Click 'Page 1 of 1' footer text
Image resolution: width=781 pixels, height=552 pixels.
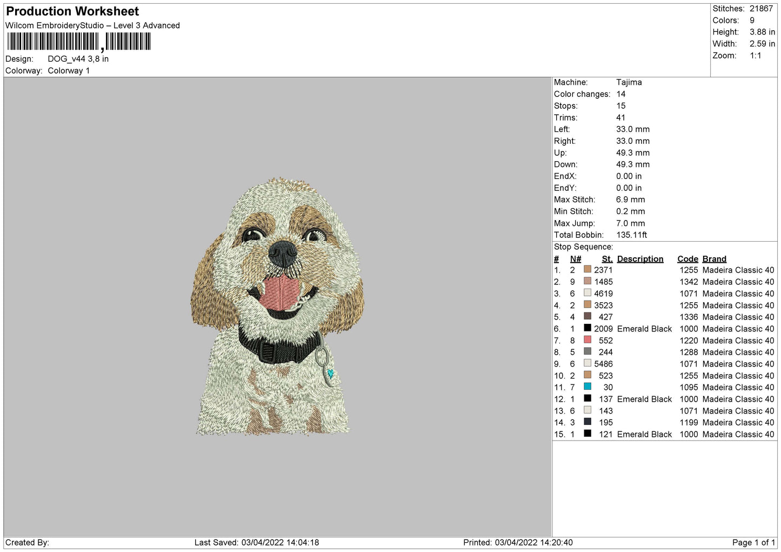pos(753,542)
